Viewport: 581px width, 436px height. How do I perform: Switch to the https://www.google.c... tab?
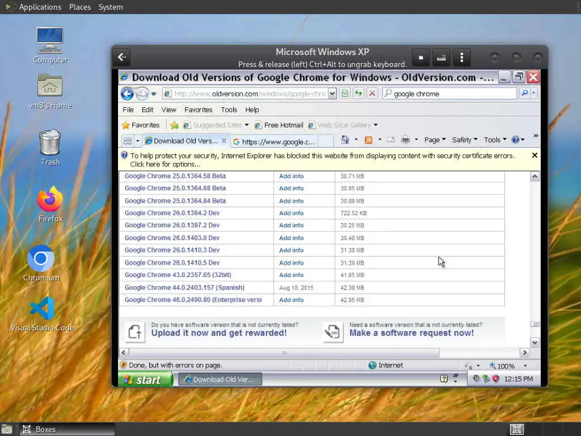274,141
